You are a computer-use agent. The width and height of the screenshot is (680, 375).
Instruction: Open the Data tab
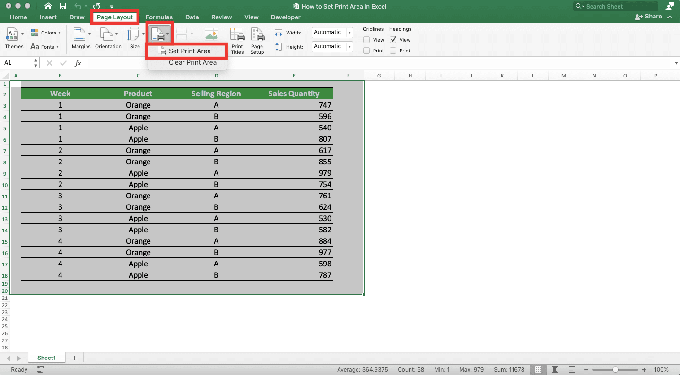pos(192,17)
